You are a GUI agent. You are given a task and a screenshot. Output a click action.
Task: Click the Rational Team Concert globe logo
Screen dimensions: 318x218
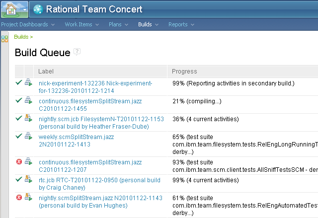[38, 9]
